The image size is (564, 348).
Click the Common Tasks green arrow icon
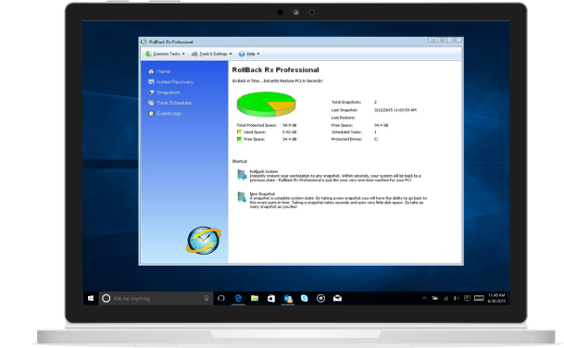tap(148, 54)
